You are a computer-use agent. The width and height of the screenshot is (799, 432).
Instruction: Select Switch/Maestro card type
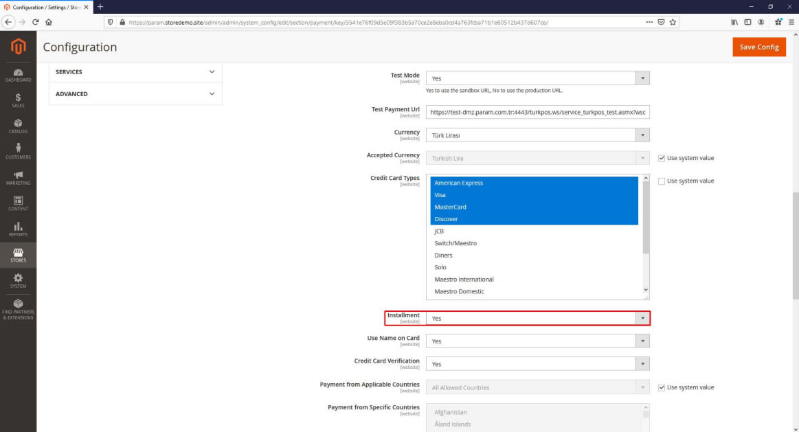coord(534,243)
